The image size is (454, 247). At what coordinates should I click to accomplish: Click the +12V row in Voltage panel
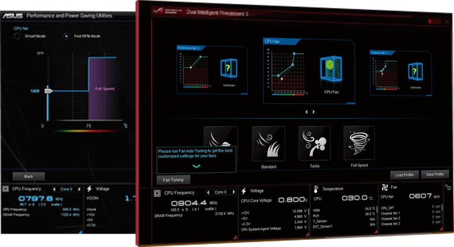273,212
